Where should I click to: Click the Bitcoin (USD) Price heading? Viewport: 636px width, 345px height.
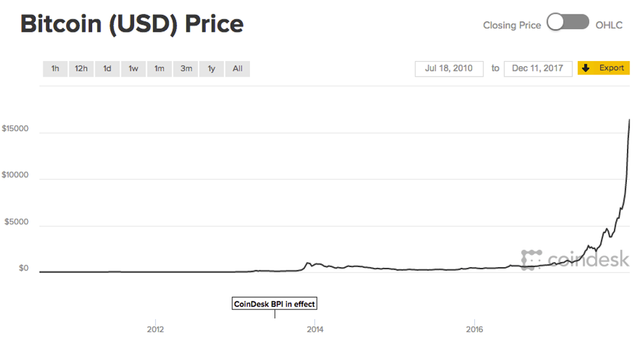[x=132, y=24]
